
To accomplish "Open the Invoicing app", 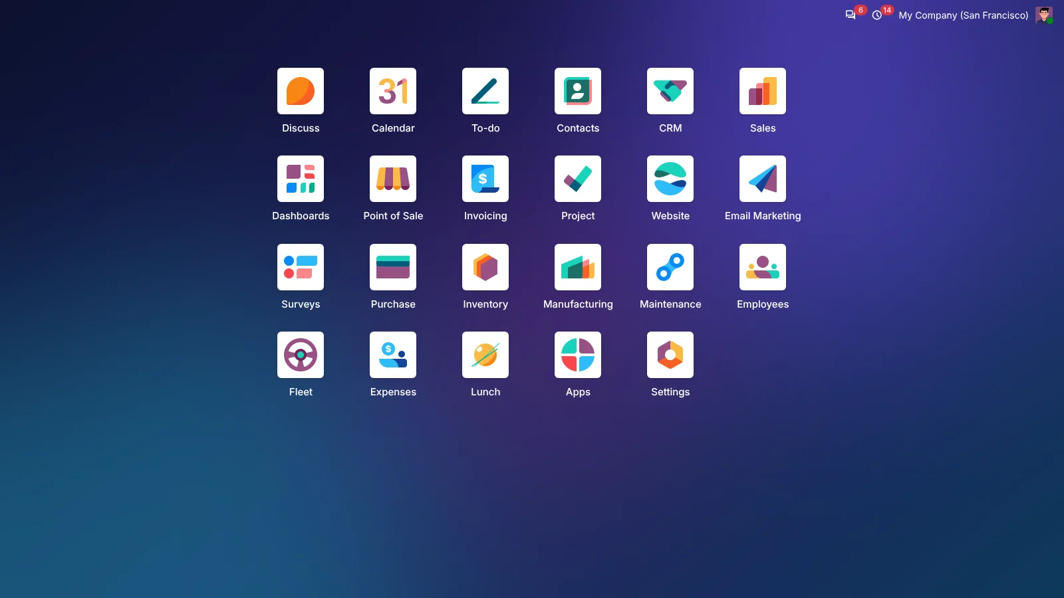I will point(485,179).
